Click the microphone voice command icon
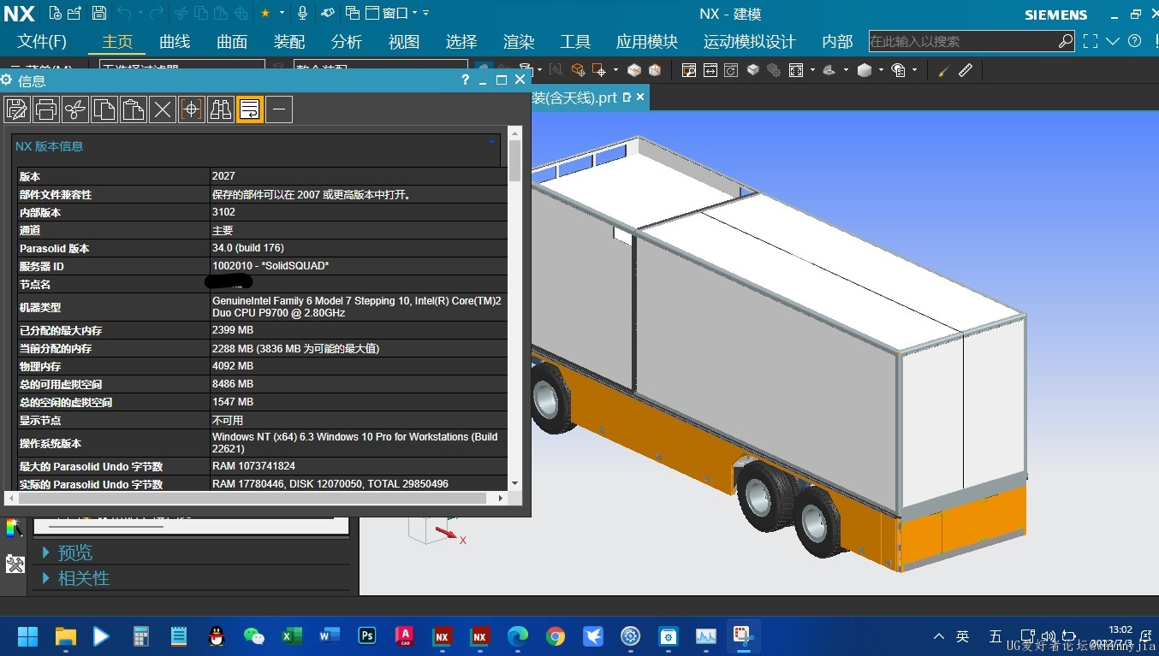The height and width of the screenshot is (656, 1159). click(302, 13)
